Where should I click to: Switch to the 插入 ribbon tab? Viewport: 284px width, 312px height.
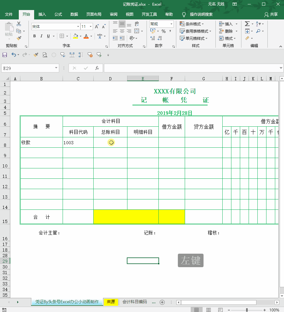[42, 14]
